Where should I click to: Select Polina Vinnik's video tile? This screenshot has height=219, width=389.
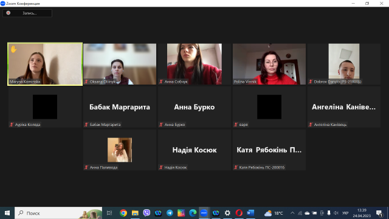tap(269, 64)
